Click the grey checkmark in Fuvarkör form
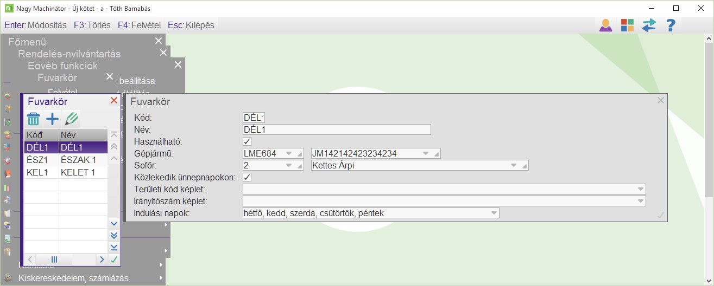 coord(660,215)
